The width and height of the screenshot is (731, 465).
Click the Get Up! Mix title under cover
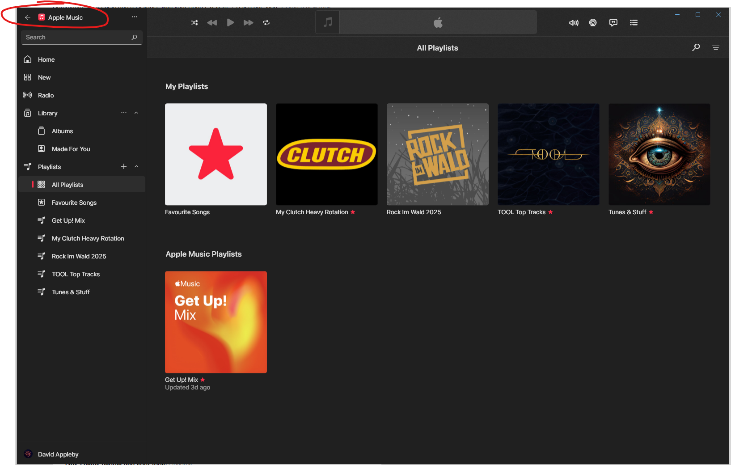(182, 380)
